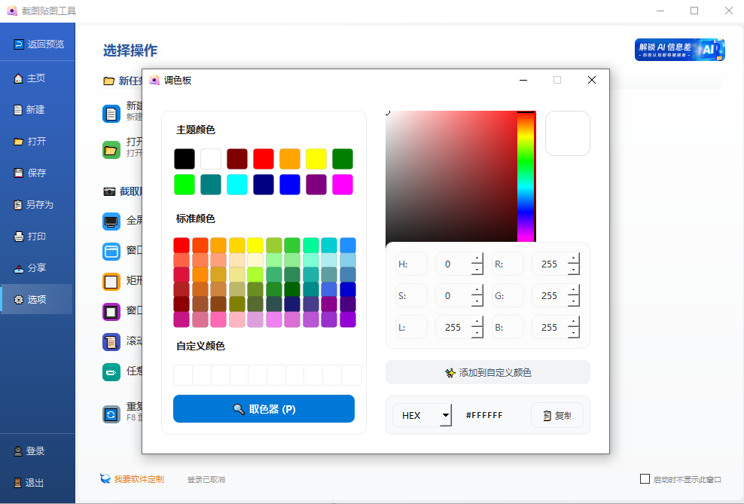Select the rectangular capture icon
The width and height of the screenshot is (744, 504).
pos(113,281)
